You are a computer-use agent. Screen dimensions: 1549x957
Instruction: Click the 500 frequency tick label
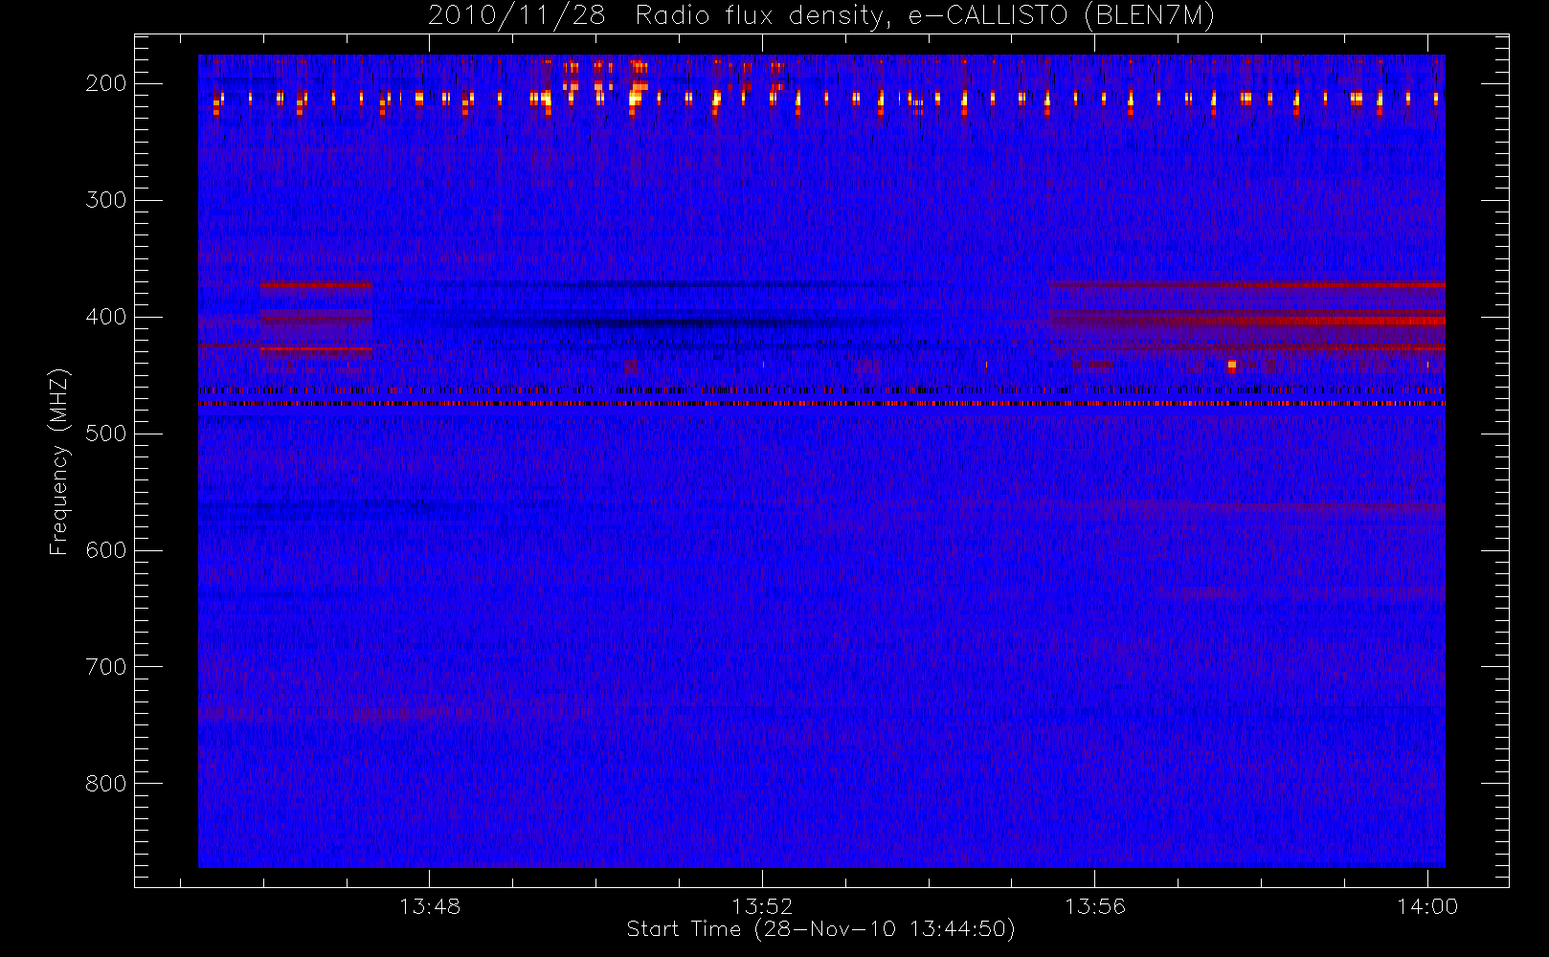pyautogui.click(x=106, y=434)
